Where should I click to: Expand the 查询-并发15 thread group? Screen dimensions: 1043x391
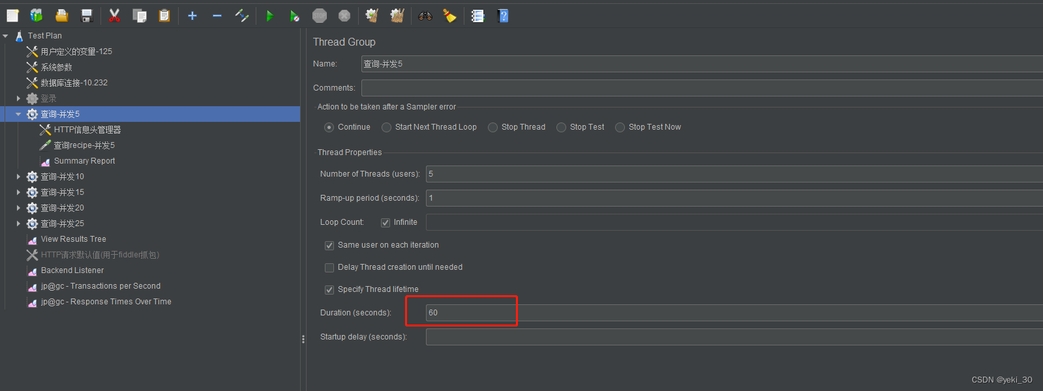pos(18,192)
